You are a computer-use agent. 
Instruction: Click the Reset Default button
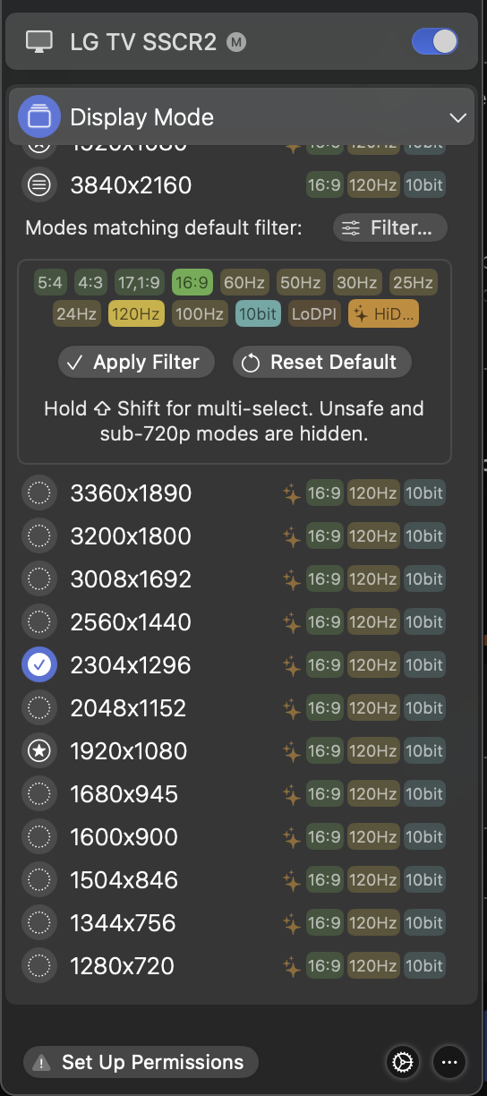(322, 363)
